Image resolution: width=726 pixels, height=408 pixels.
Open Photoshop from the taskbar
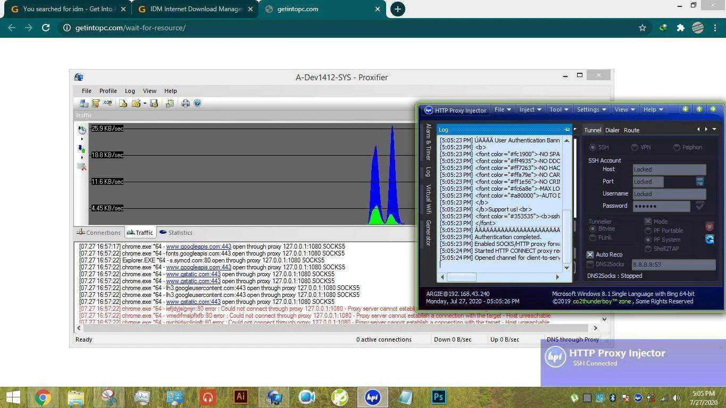(438, 397)
